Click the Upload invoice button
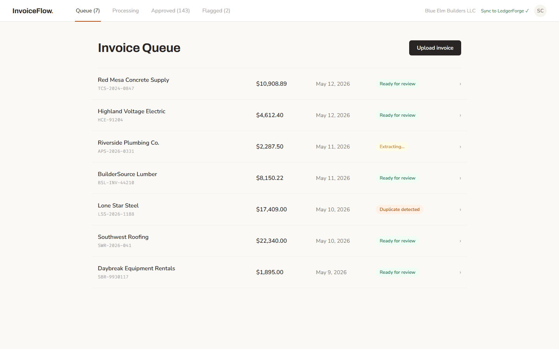Viewport: 559px width, 349px height. [435, 48]
